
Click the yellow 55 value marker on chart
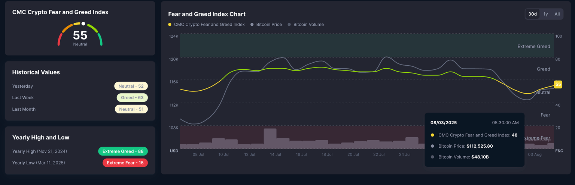pyautogui.click(x=558, y=85)
